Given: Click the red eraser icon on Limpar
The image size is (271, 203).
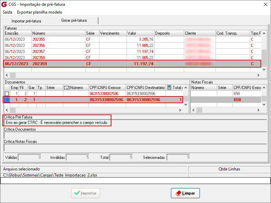Looking at the screenshot, I should (x=178, y=193).
